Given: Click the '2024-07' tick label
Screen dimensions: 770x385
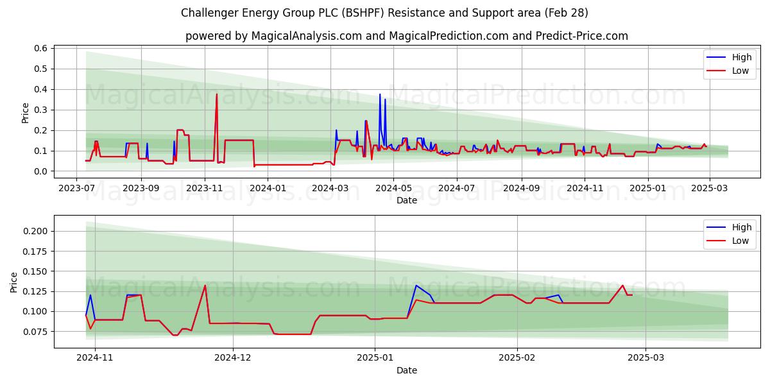Looking at the screenshot, I should pos(457,189).
